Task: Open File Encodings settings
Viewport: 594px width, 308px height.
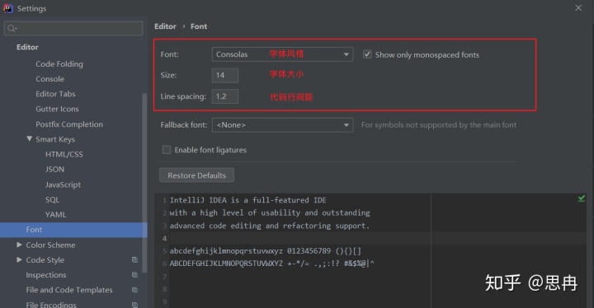Action: 51,305
